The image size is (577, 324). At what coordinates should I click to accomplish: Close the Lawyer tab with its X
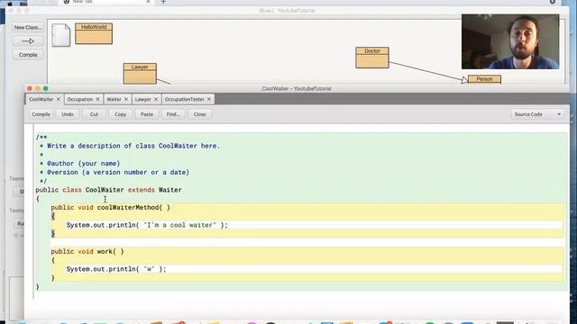click(x=156, y=99)
